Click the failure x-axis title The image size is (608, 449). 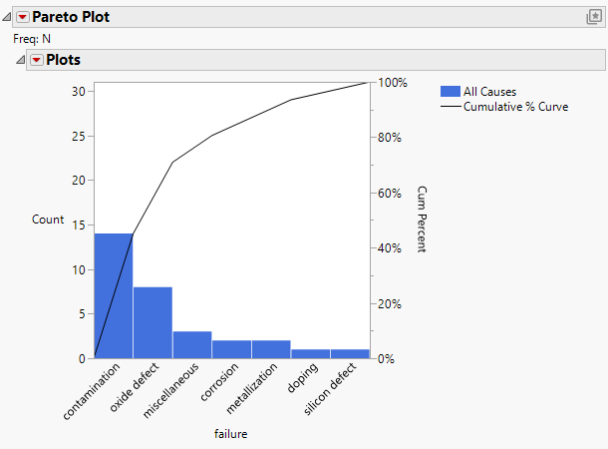[x=230, y=434]
